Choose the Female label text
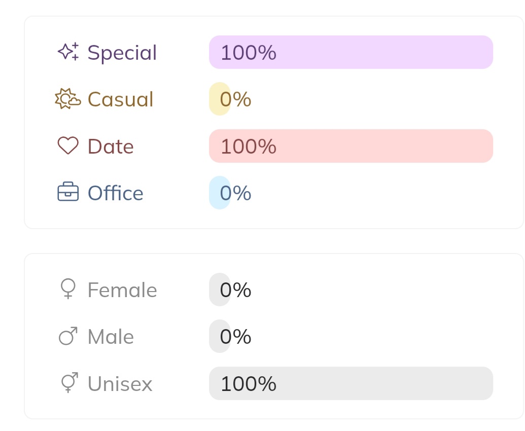The image size is (525, 431). [x=122, y=290]
